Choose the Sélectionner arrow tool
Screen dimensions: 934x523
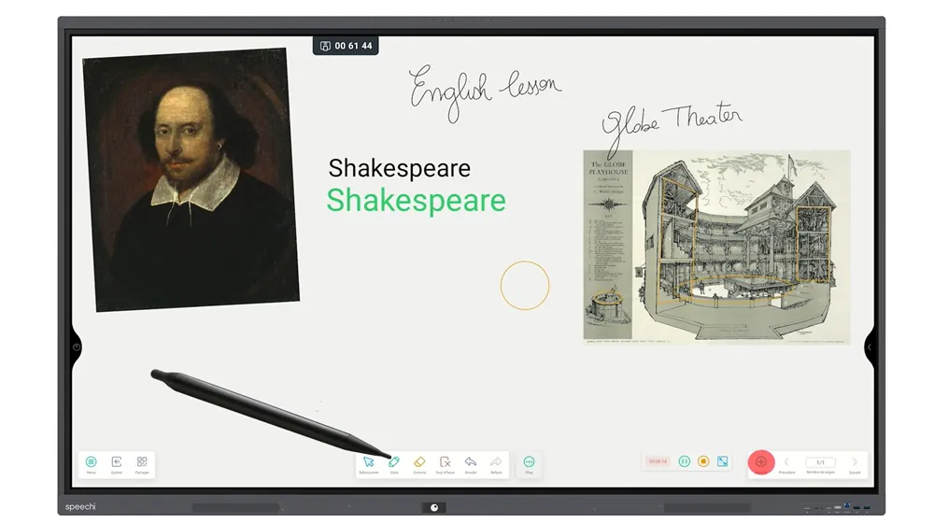tap(368, 462)
